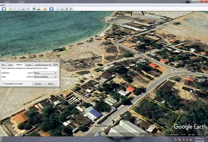Click the green shield tray icon
Image resolution: width=208 pixels, height=142 pixels.
point(176,140)
